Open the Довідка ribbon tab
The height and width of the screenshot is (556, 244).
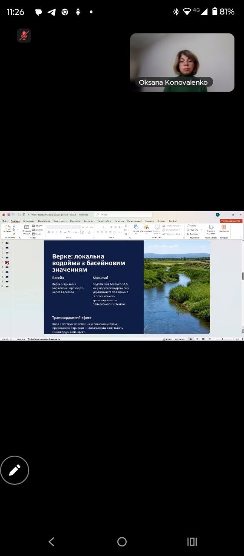pos(162,221)
